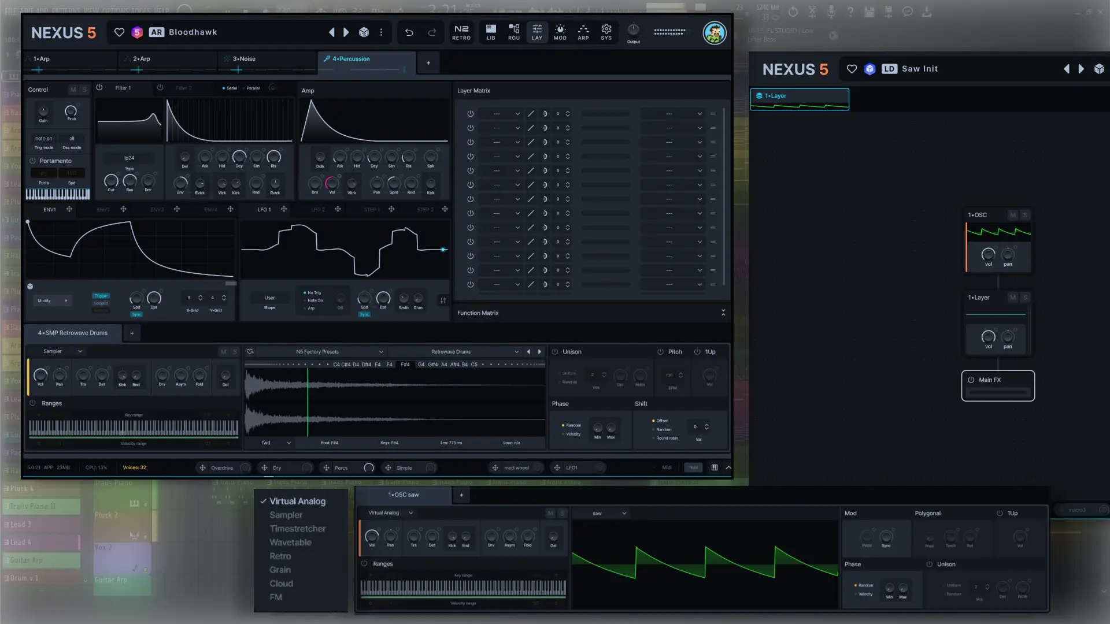The image size is (1110, 624).
Task: Load the next preset after Bloodhawk
Action: (346, 32)
